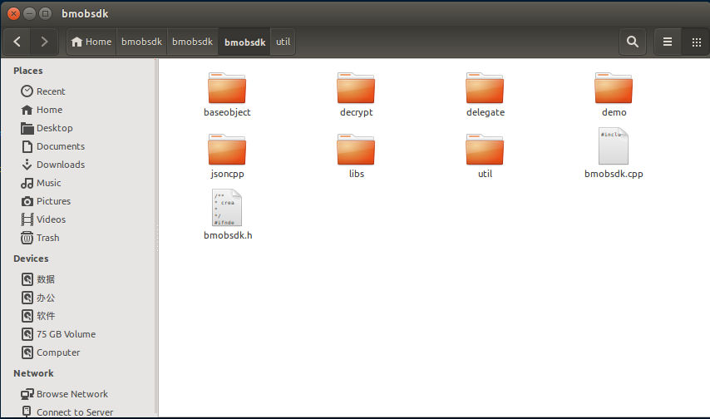The image size is (710, 419).
Task: Select the util folder icon in the file area
Action: point(485,150)
